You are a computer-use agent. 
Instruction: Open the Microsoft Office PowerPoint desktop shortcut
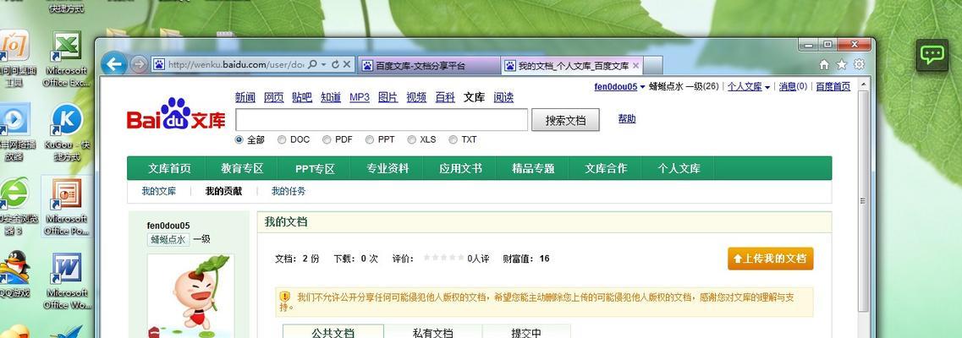pos(66,206)
